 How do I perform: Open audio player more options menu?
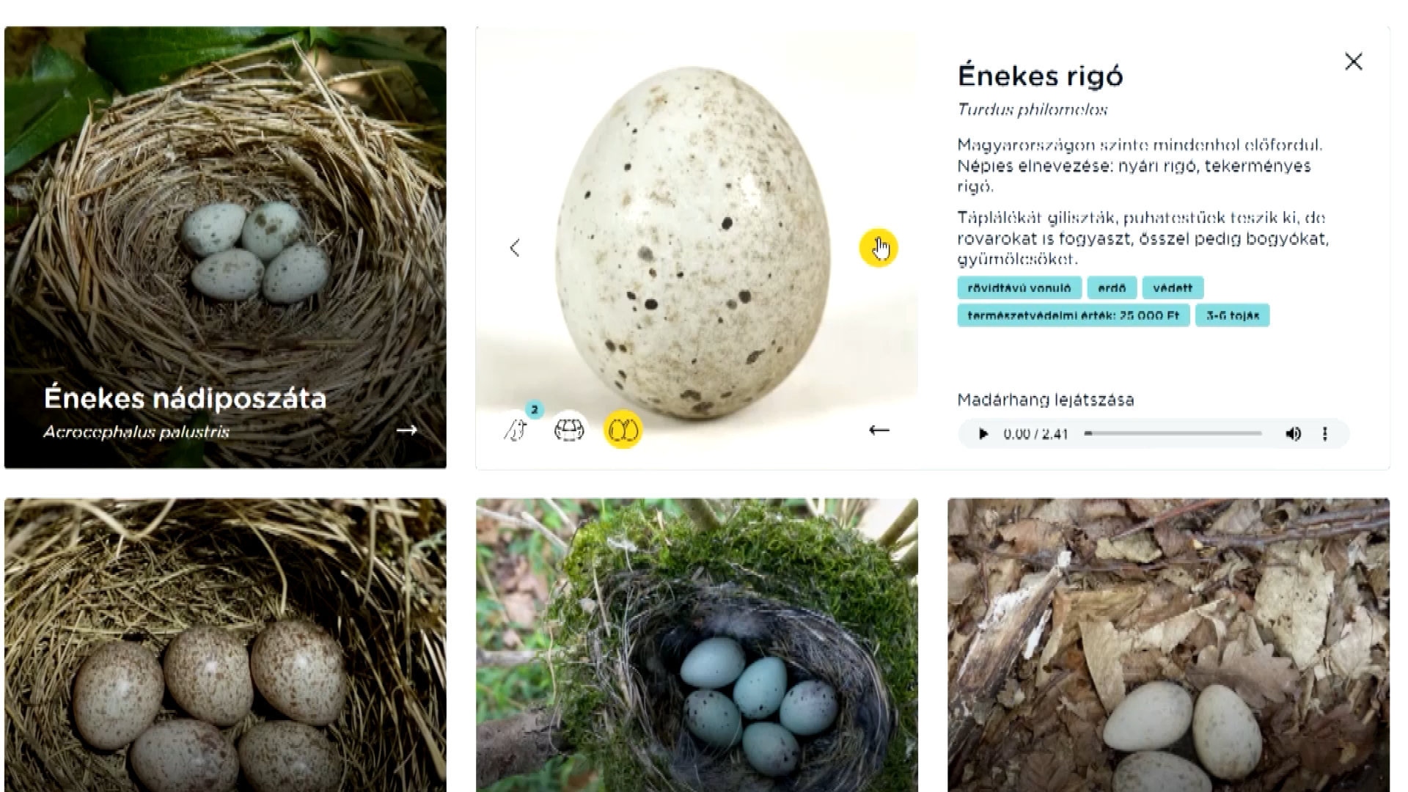click(1324, 434)
